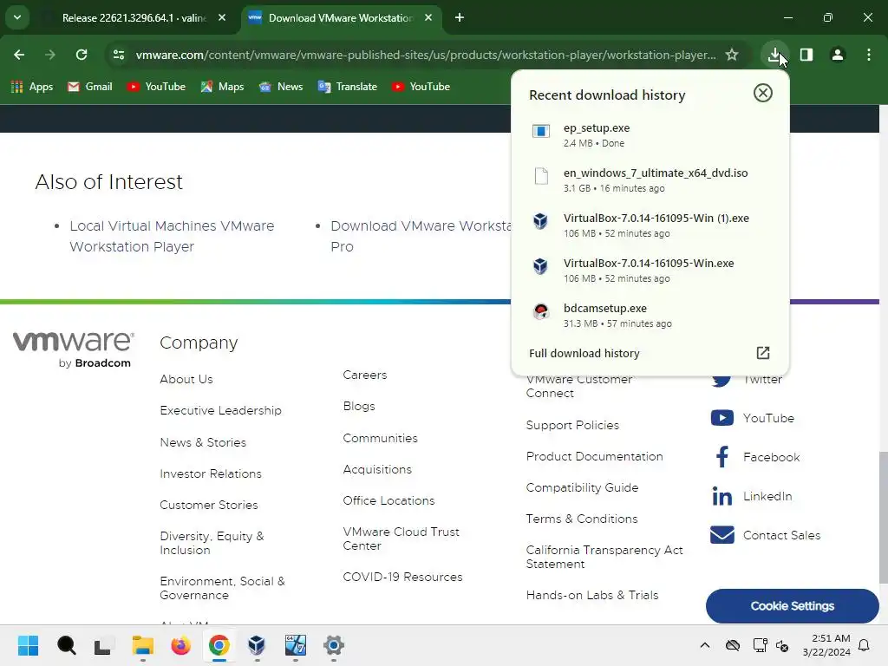Open the external-link icon beside Full download history
888x666 pixels.
coord(763,353)
